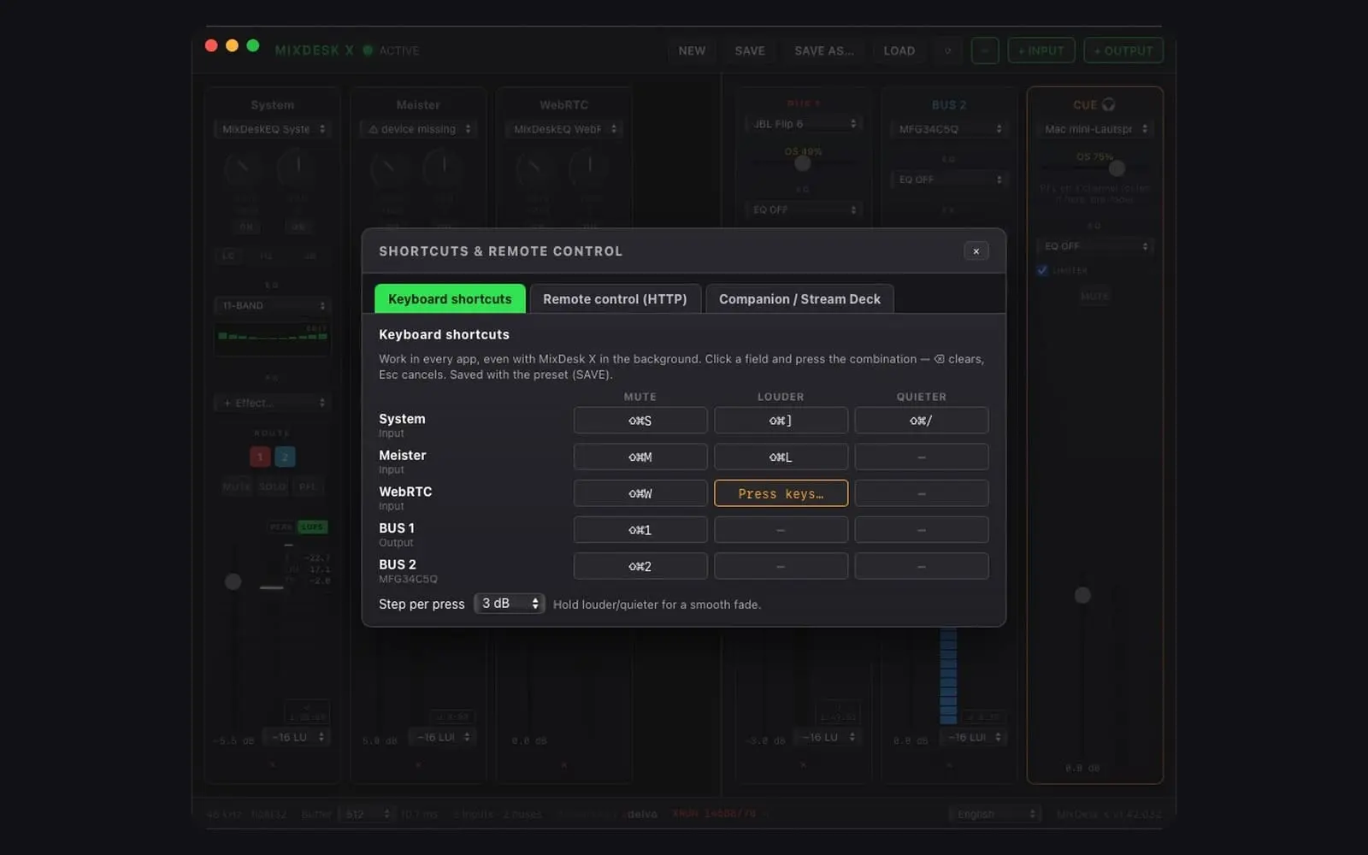Toggle PFL on the System strip
The height and width of the screenshot is (855, 1368).
[307, 486]
